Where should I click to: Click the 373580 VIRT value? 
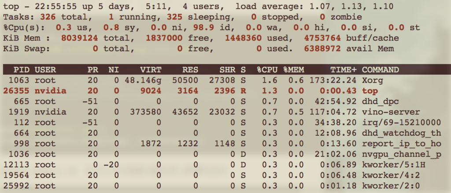tap(145, 112)
